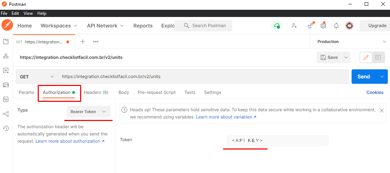This screenshot has width=390, height=173.
Task: Dismiss the Heads up warning banner
Action: click(382, 111)
